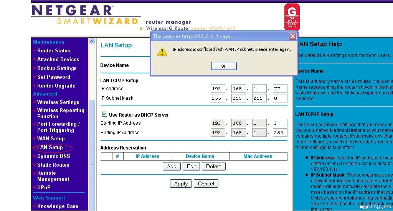Image resolution: width=393 pixels, height=211 pixels.
Task: Click Device Name column header
Action: click(x=200, y=156)
